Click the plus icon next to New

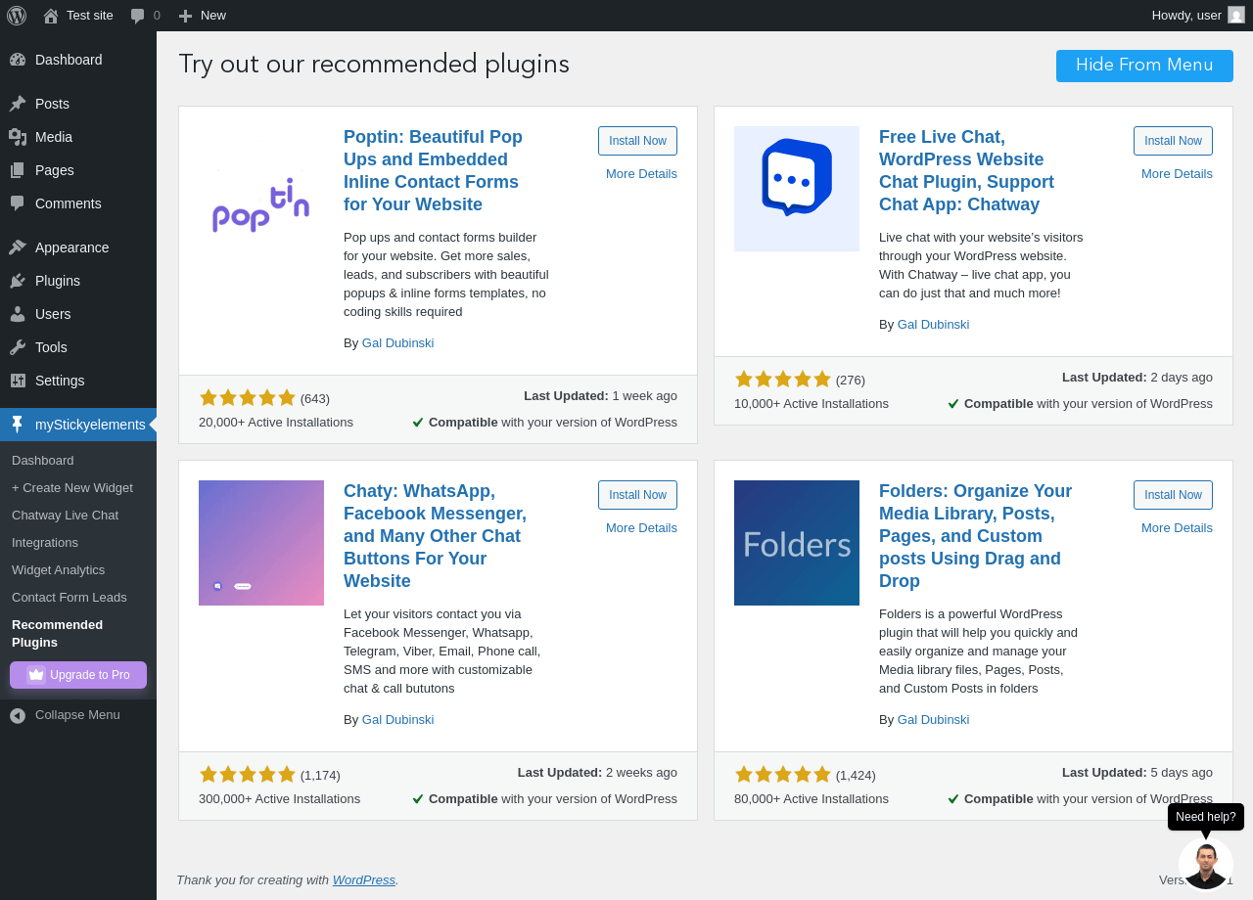185,16
